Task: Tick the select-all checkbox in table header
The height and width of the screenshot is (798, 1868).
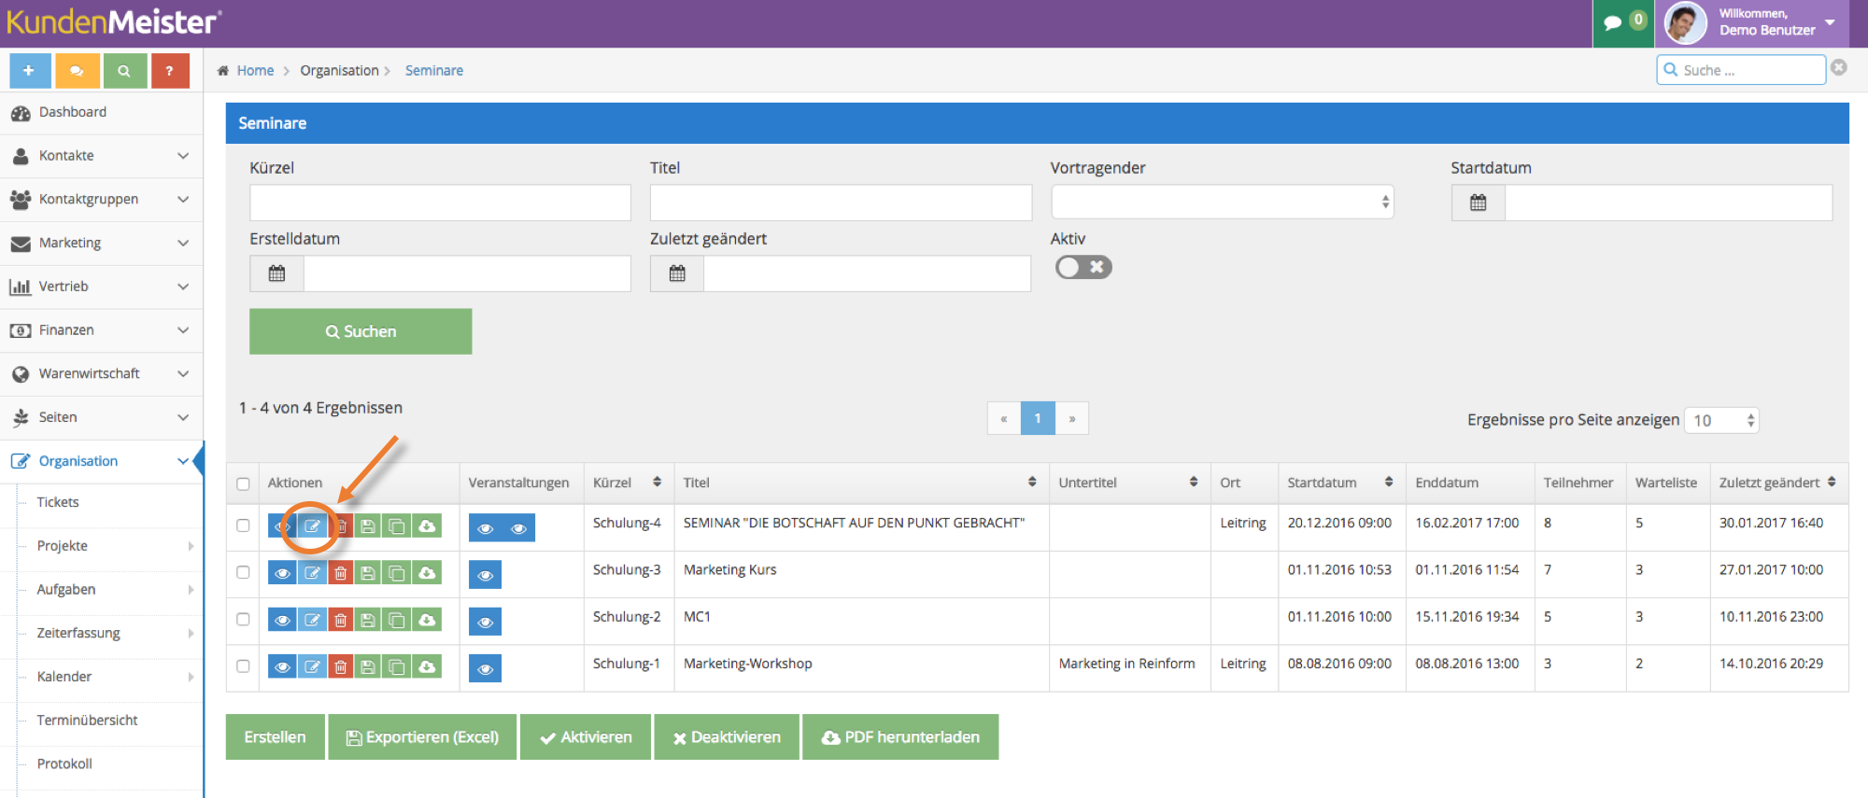Action: click(243, 483)
